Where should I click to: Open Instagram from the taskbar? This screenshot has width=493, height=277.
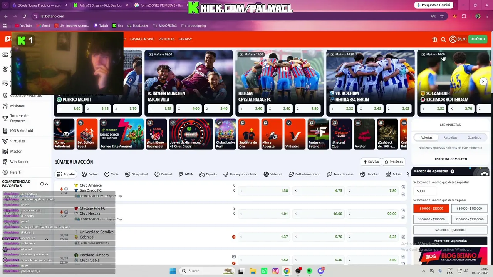275,271
